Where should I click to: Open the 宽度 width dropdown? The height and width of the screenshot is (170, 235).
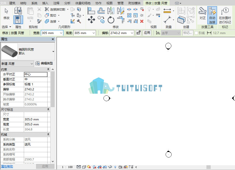click(61, 33)
